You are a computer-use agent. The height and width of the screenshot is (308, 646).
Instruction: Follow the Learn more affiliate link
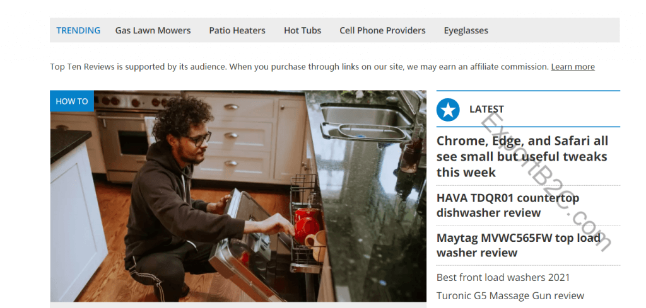[573, 67]
